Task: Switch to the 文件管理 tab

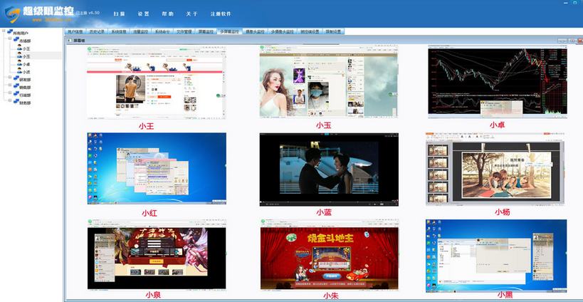Action: click(x=184, y=31)
